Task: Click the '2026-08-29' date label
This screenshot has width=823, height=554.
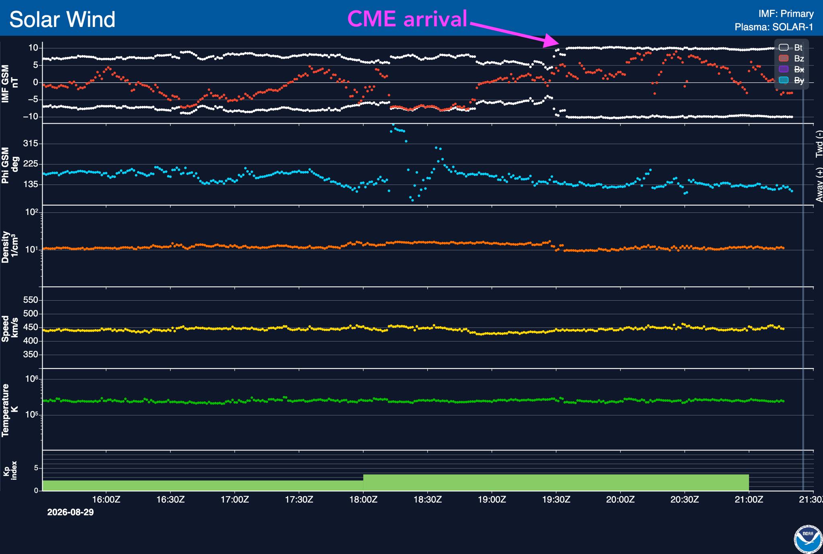Action: 70,512
